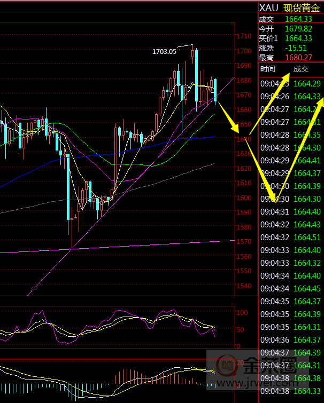The height and width of the screenshot is (403, 324).
Task: Click the 1540 price axis label
Action: pyautogui.click(x=244, y=286)
